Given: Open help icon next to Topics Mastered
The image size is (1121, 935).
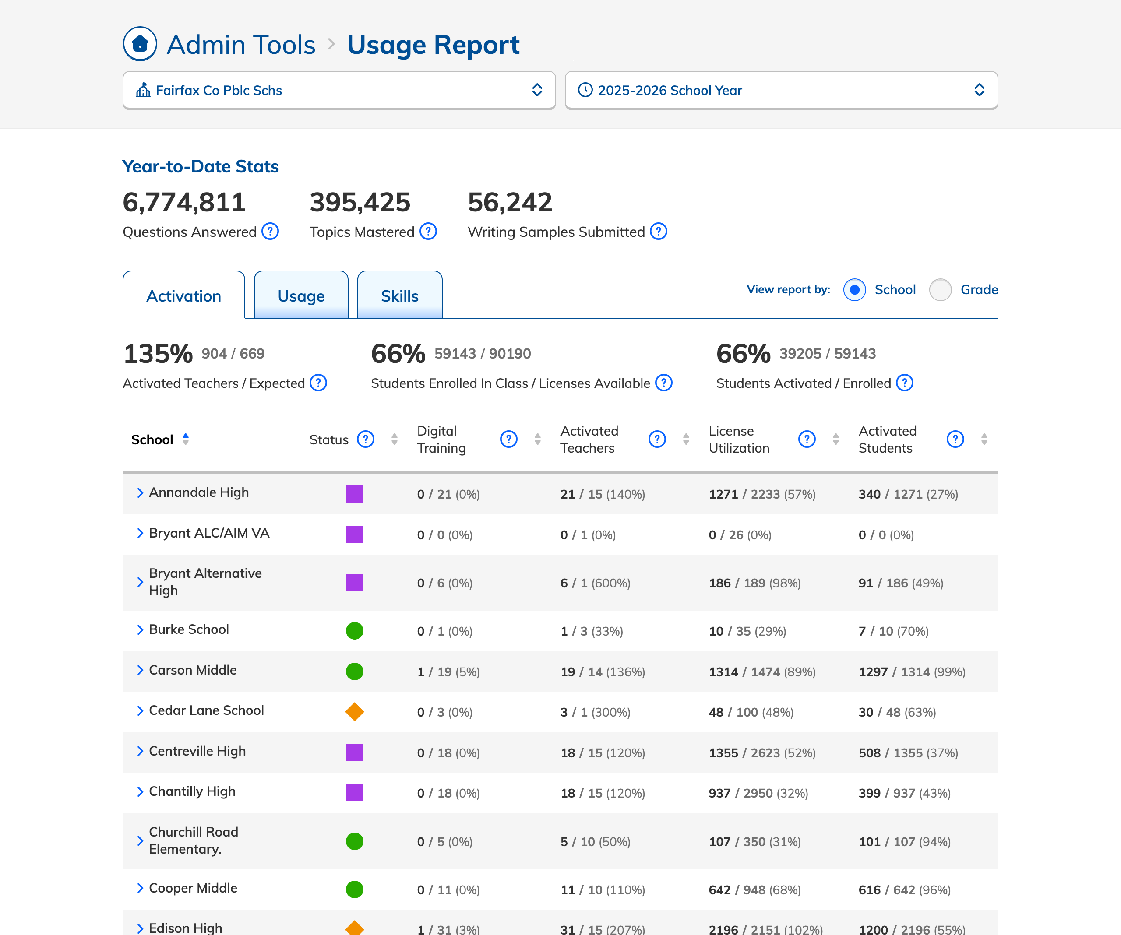Looking at the screenshot, I should click(428, 232).
